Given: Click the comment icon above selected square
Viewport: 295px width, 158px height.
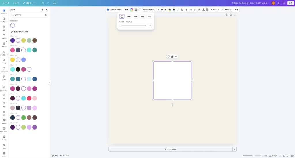Looking at the screenshot, I should click(169, 56).
